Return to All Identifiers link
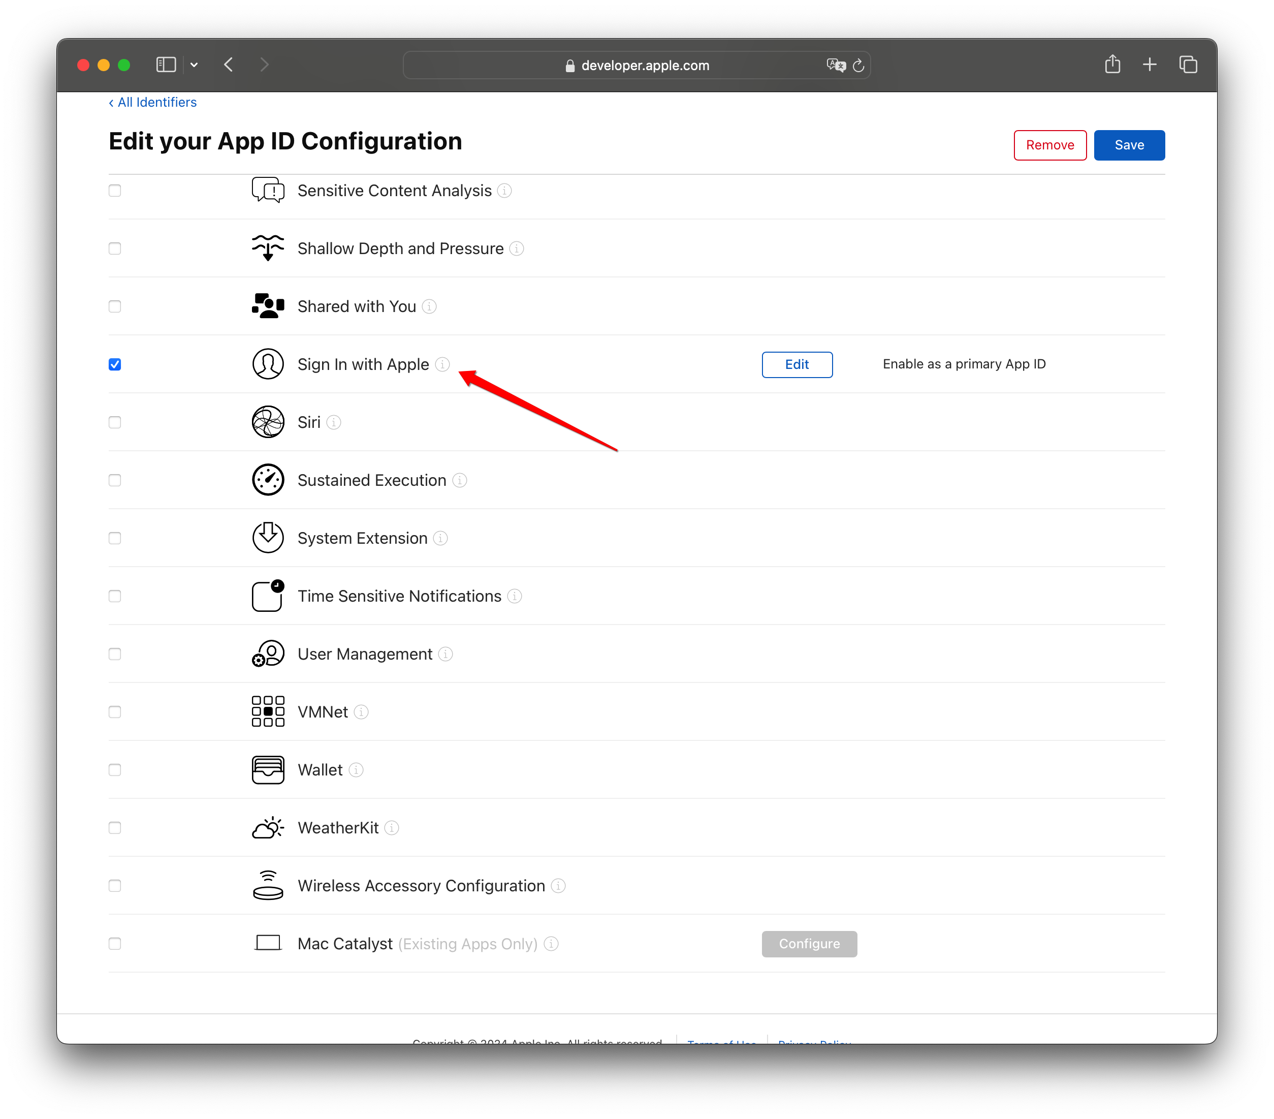Viewport: 1274px width, 1119px height. coord(153,102)
